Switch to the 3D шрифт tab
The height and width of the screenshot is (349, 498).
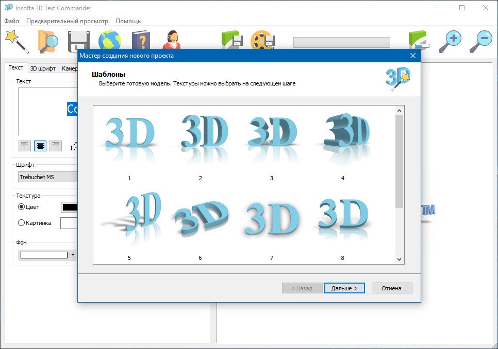(43, 68)
